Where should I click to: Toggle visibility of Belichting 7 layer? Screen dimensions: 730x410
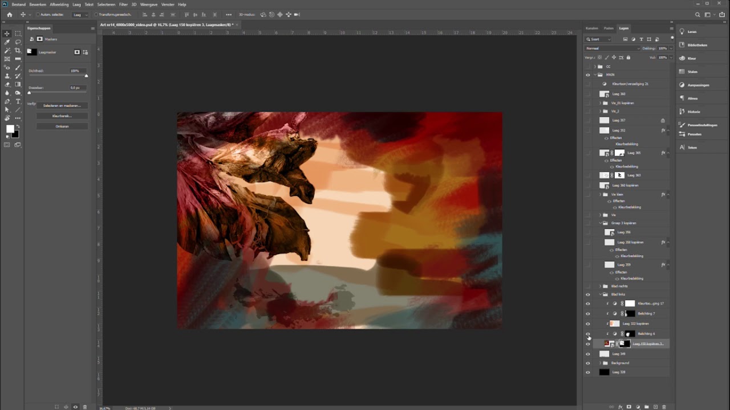588,314
